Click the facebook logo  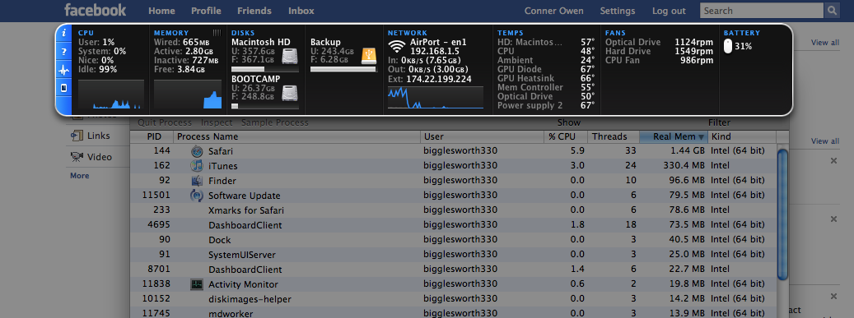(x=96, y=11)
